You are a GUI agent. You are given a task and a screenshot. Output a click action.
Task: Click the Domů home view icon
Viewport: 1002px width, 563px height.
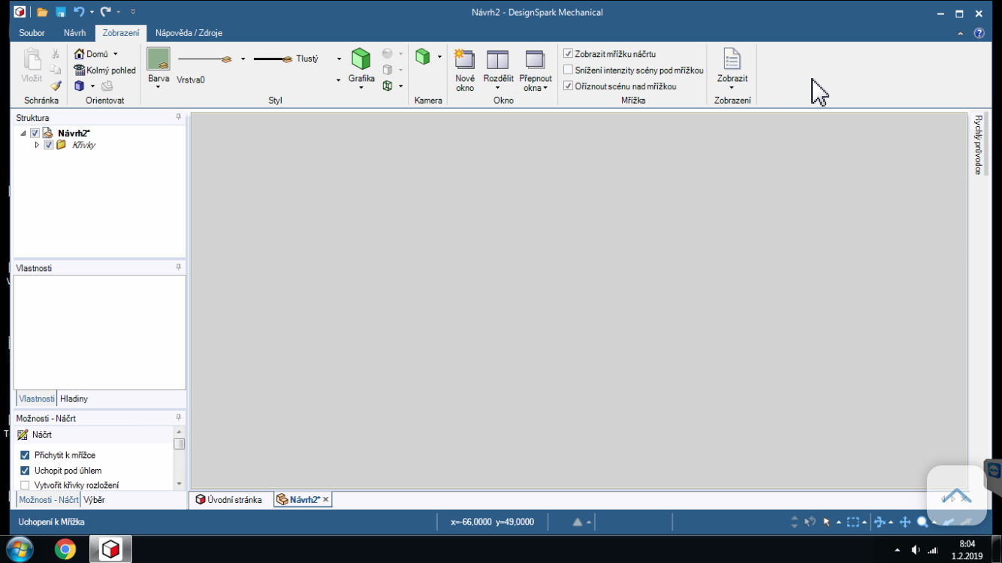(80, 54)
